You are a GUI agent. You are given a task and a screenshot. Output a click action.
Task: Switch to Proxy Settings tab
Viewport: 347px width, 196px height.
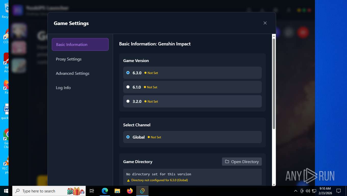pos(80,59)
